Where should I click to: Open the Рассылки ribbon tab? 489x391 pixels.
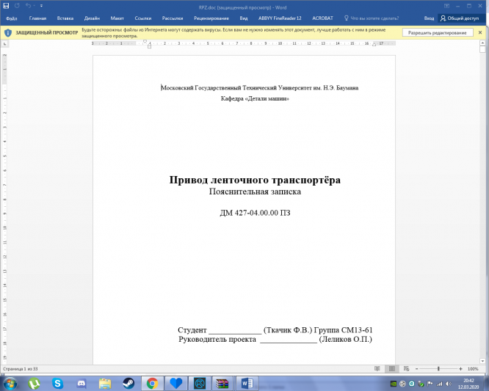click(173, 18)
